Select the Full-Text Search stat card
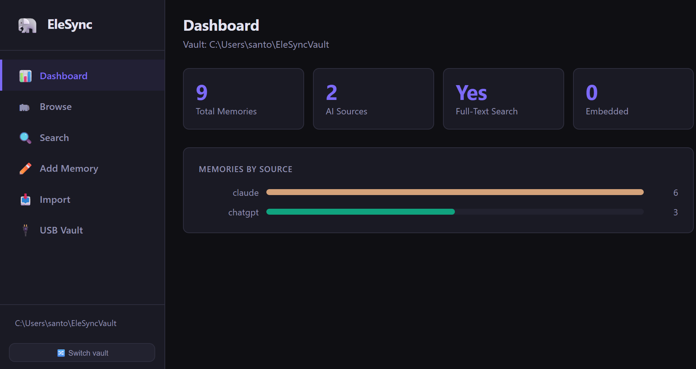The height and width of the screenshot is (369, 696). pos(503,99)
